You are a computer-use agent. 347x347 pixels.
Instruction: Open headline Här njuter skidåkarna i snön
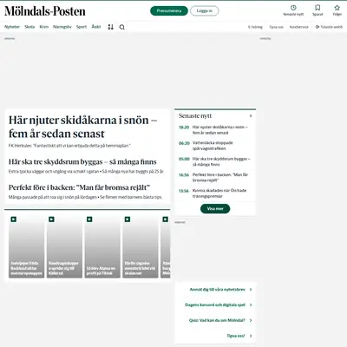[x=82, y=127]
